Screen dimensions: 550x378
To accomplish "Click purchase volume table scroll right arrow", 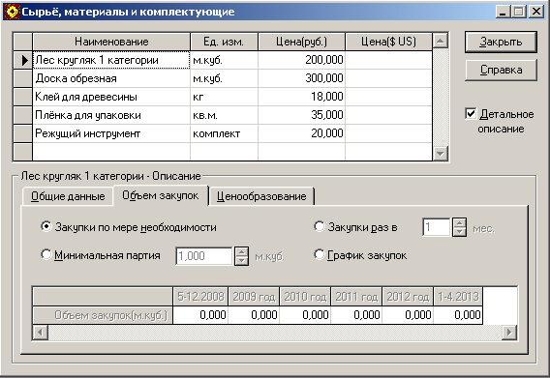I will pos(509,332).
